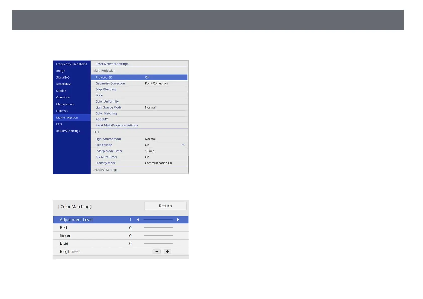Click Communication On value

coord(158,163)
